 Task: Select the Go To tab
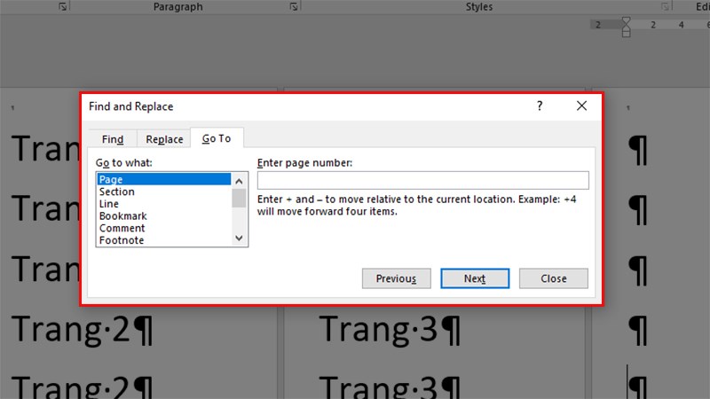(217, 138)
